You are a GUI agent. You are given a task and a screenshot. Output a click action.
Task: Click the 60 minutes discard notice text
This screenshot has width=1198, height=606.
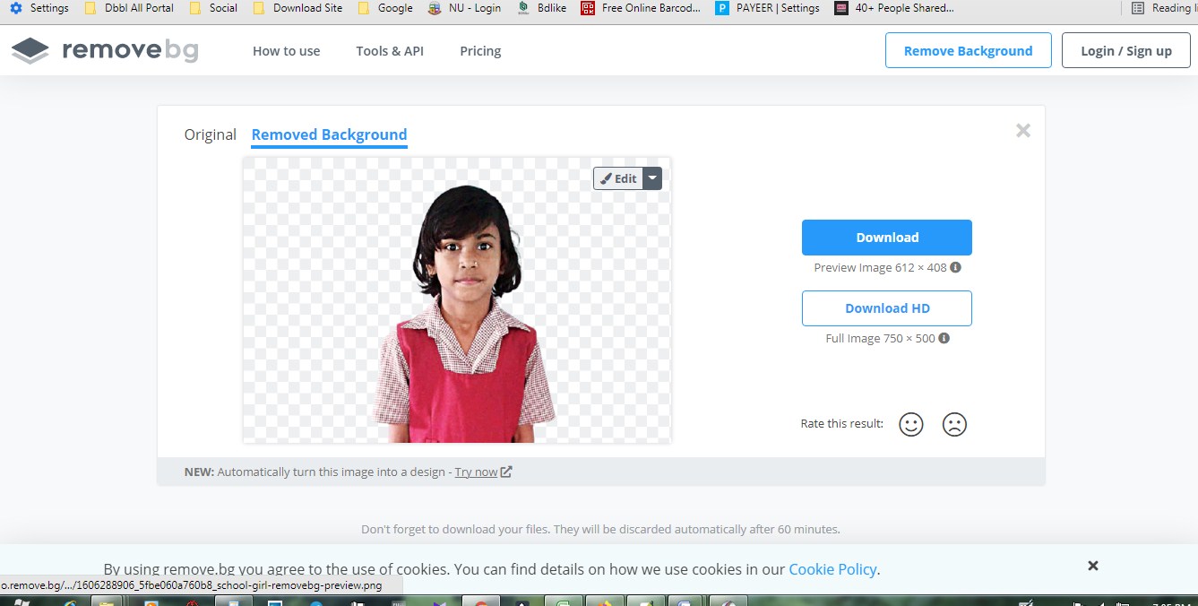coord(600,530)
